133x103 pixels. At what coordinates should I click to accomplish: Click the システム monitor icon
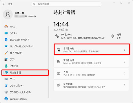click(x=6, y=33)
